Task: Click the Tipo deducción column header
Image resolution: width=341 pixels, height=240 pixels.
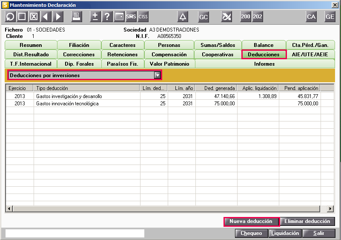Action: pyautogui.click(x=86, y=88)
